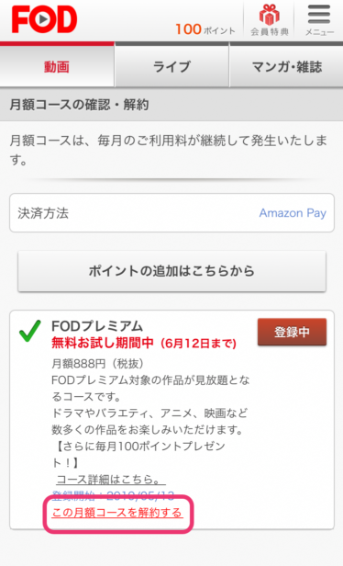Open the マンガ・雑誌 tab

click(x=286, y=66)
